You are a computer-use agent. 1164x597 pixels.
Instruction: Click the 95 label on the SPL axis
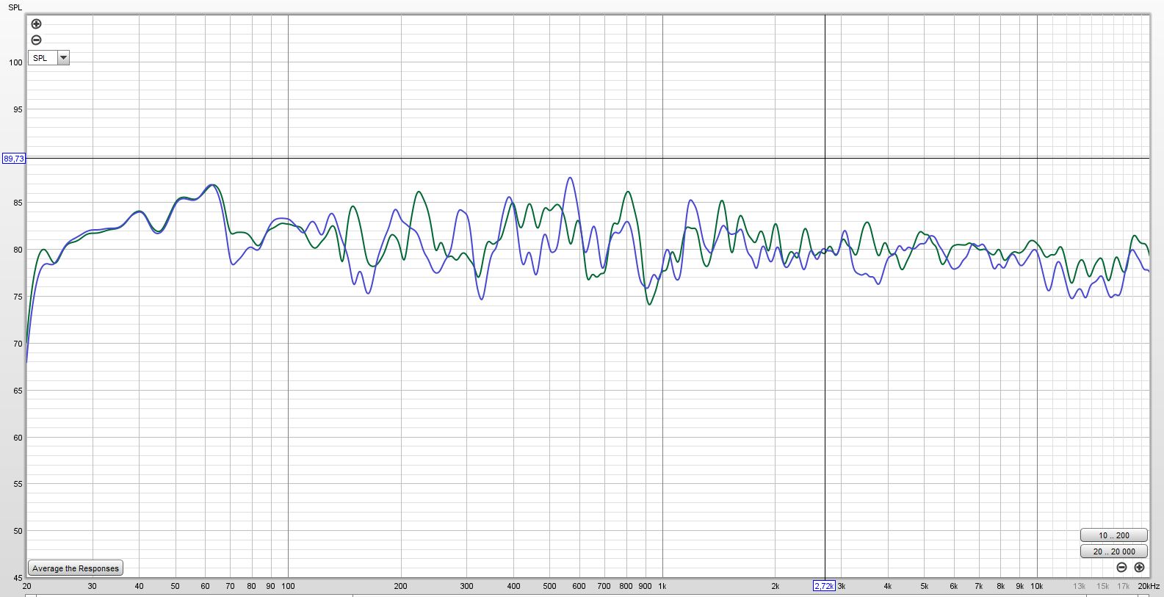(x=18, y=109)
